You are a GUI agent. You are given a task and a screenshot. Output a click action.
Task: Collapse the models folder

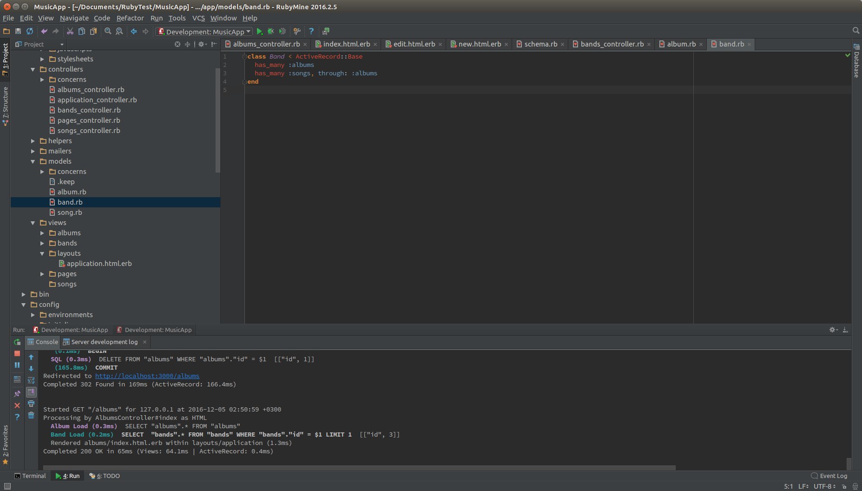33,161
